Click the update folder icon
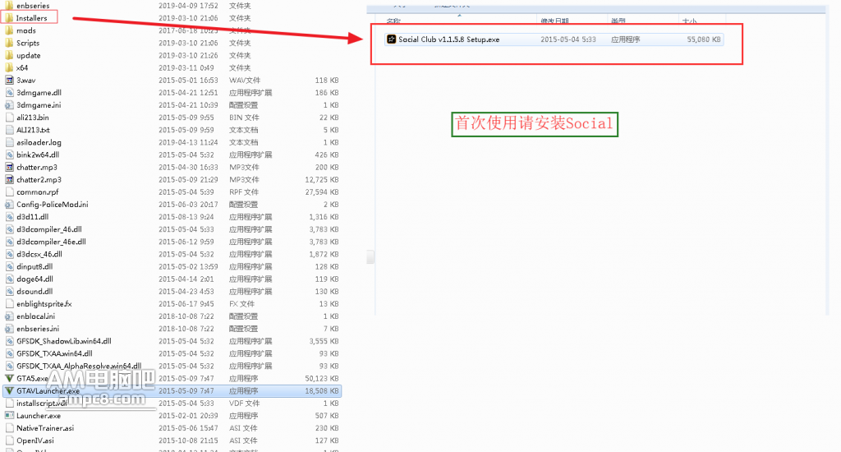 coord(9,55)
